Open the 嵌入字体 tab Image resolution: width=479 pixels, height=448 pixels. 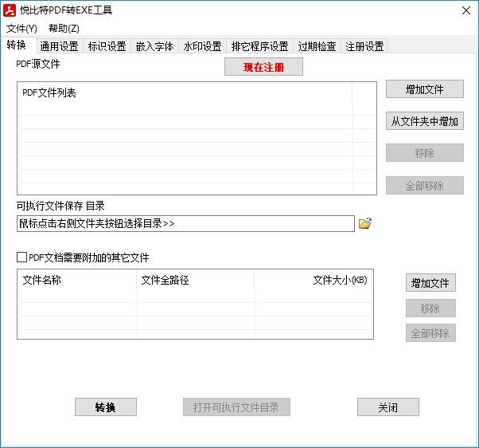point(154,46)
